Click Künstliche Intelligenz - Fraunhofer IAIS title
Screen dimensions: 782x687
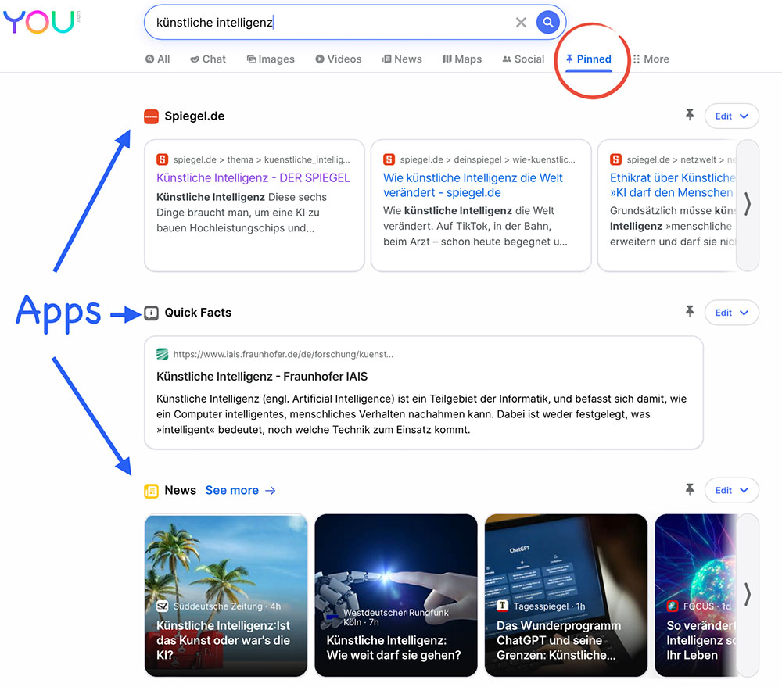pyautogui.click(x=262, y=377)
